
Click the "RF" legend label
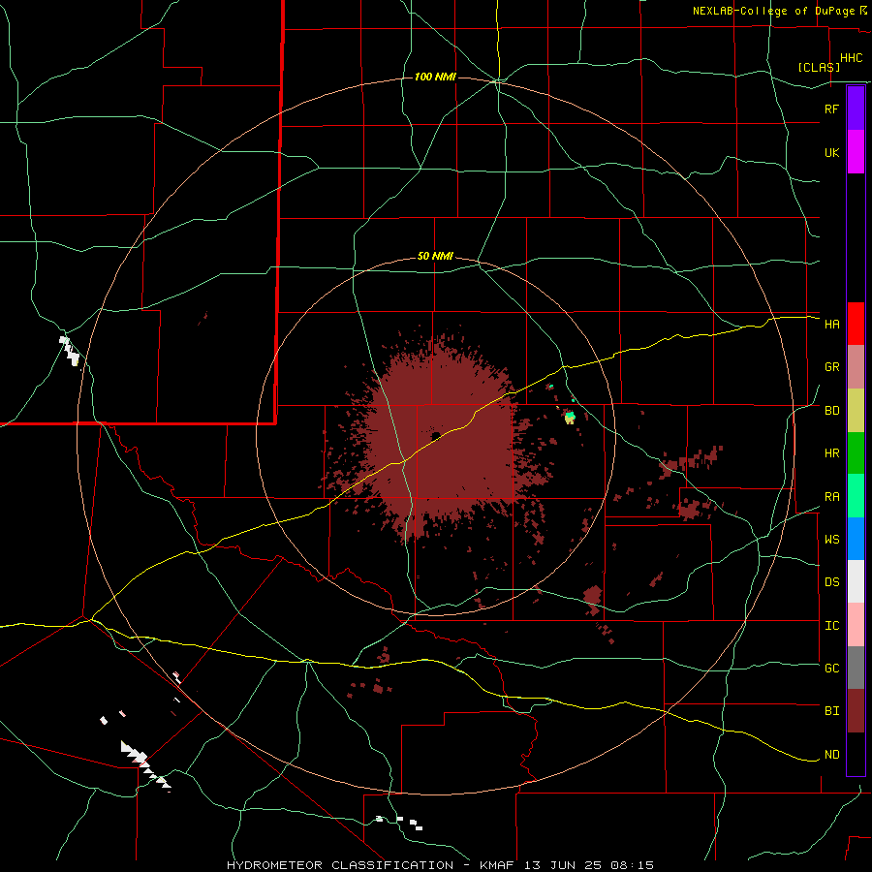pyautogui.click(x=832, y=109)
